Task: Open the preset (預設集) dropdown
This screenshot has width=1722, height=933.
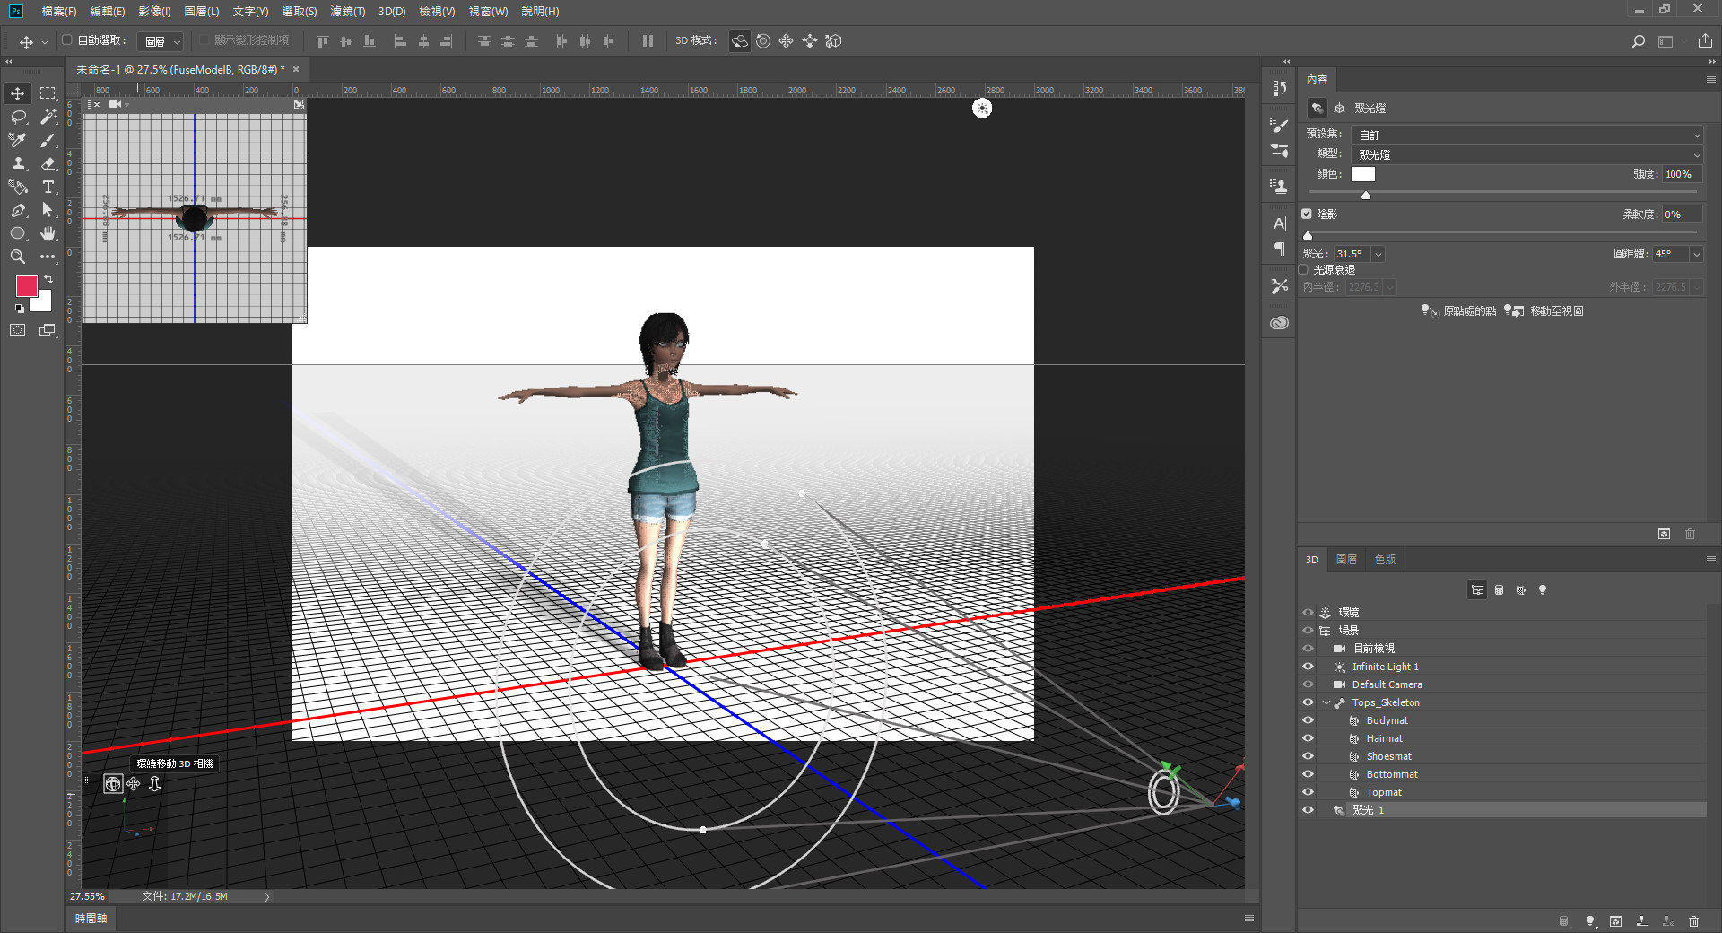Action: (x=1526, y=135)
